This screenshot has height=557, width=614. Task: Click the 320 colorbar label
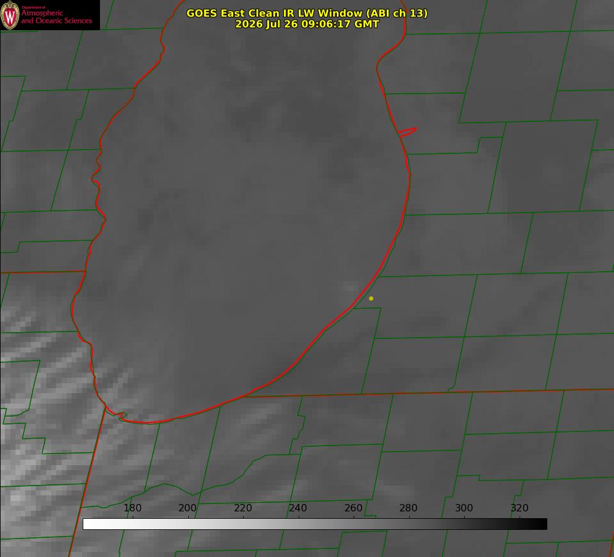point(520,508)
